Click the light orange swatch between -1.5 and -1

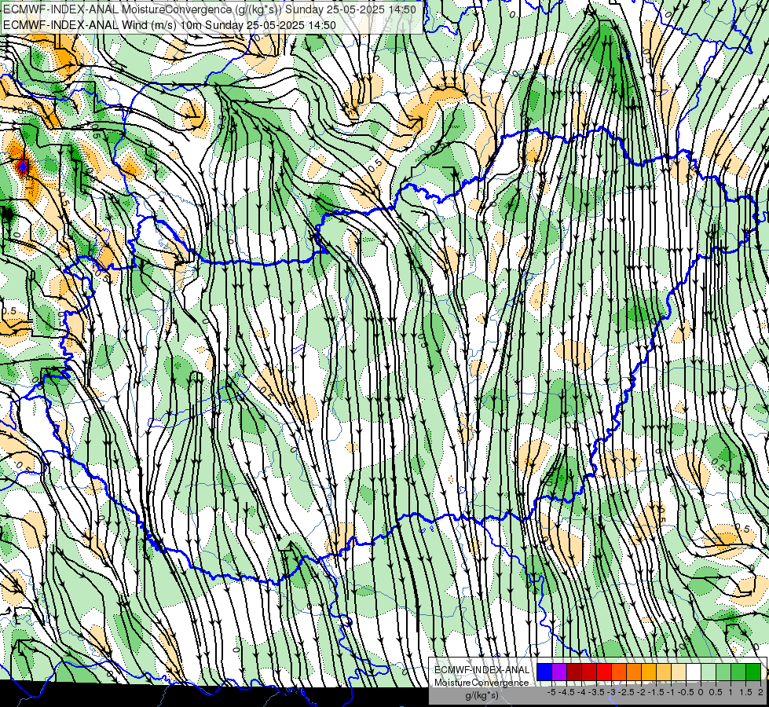click(664, 672)
